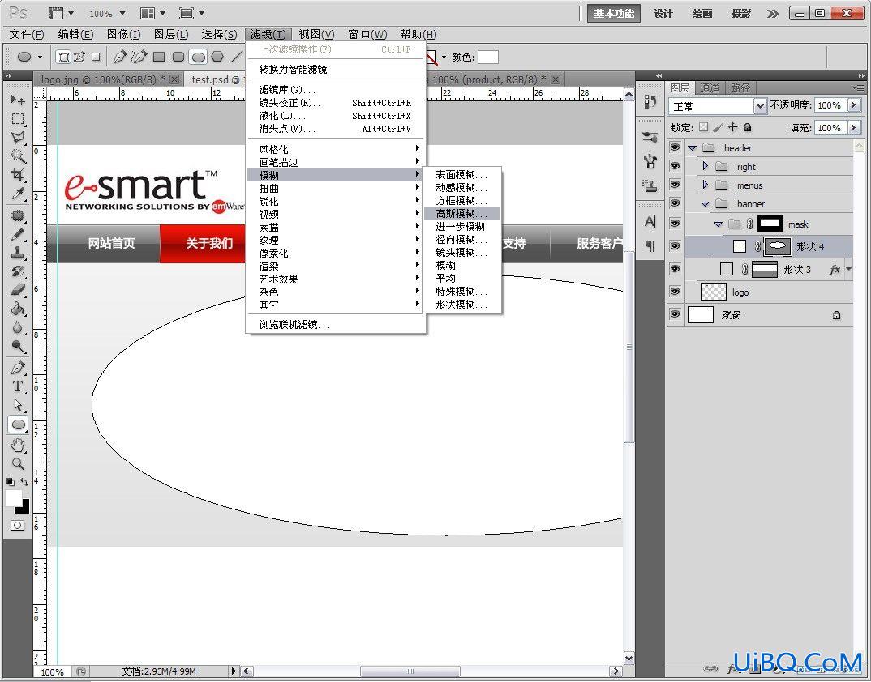Select the Dodge tool

point(18,347)
